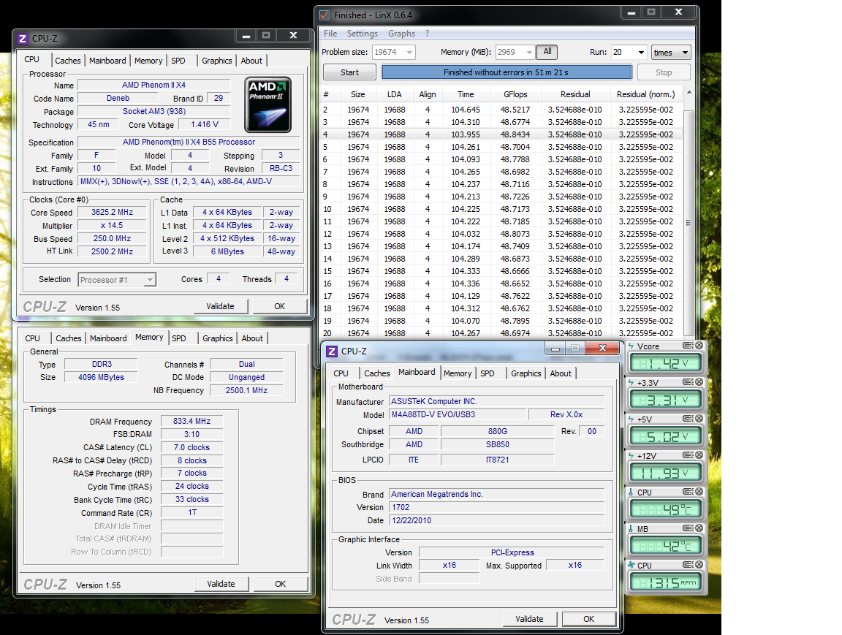The width and height of the screenshot is (842, 635).
Task: Click Validate in top-left CPU-Z window
Action: click(220, 306)
